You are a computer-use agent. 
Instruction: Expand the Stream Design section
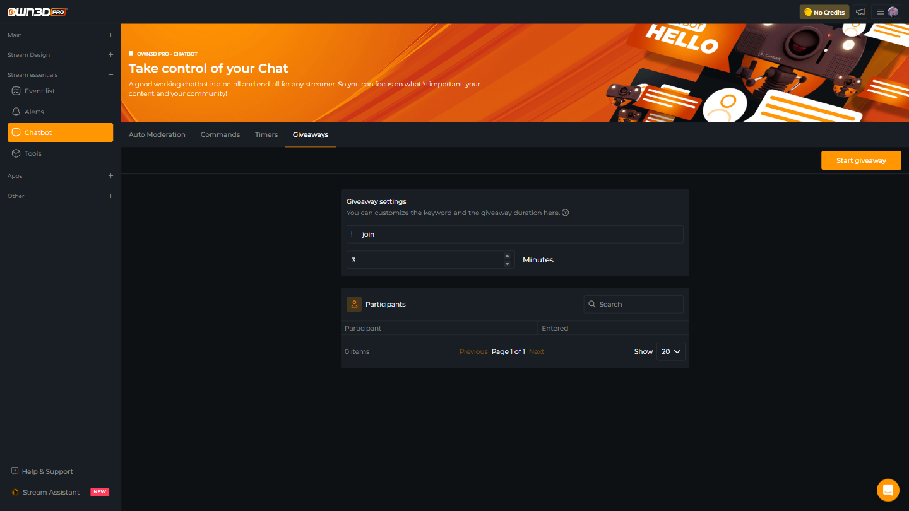(110, 55)
